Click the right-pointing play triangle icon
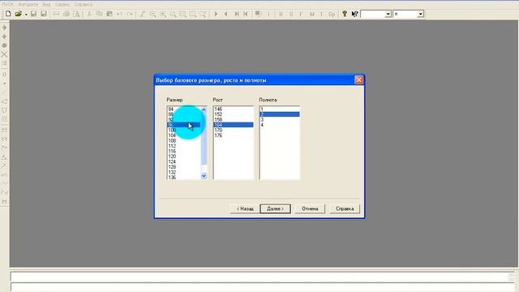The height and width of the screenshot is (292, 519). 217,14
